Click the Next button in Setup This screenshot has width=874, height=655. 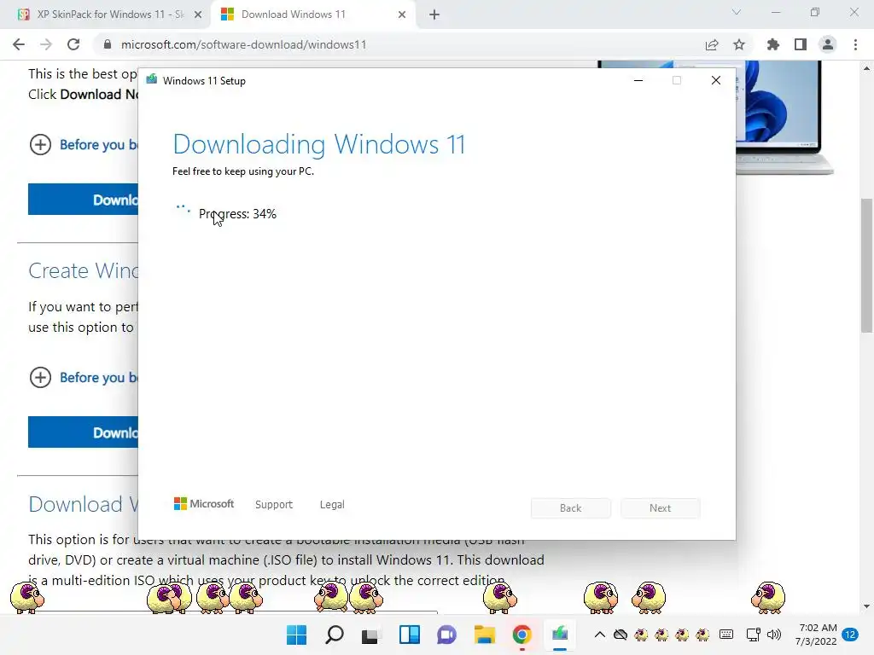661,508
